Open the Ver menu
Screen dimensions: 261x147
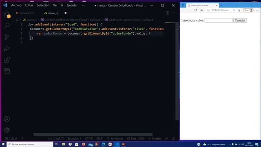click(55, 5)
